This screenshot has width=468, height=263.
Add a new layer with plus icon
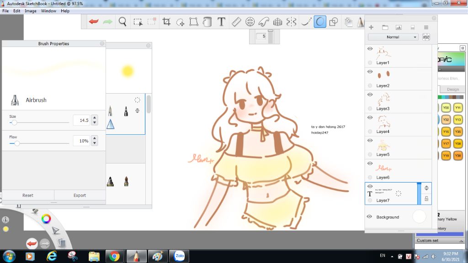point(371,27)
